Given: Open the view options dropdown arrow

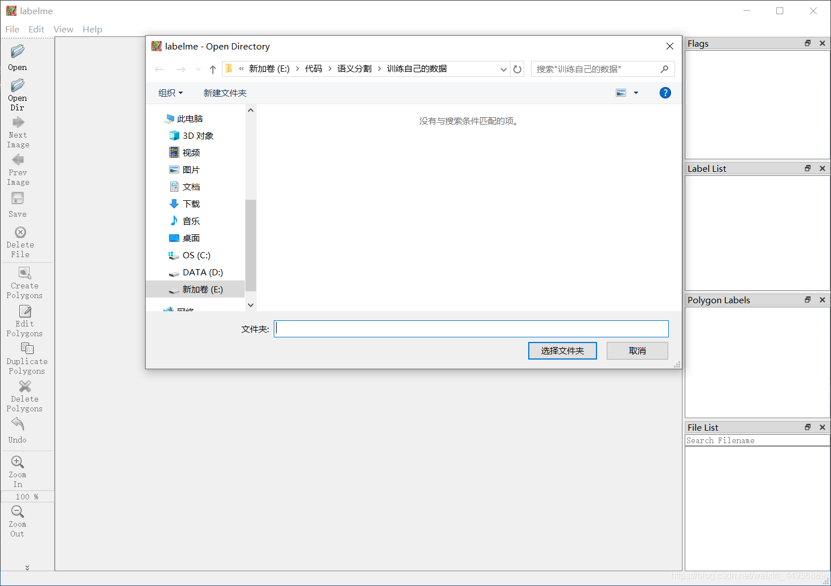Looking at the screenshot, I should coord(636,93).
